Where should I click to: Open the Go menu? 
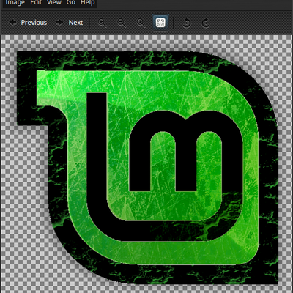click(71, 3)
